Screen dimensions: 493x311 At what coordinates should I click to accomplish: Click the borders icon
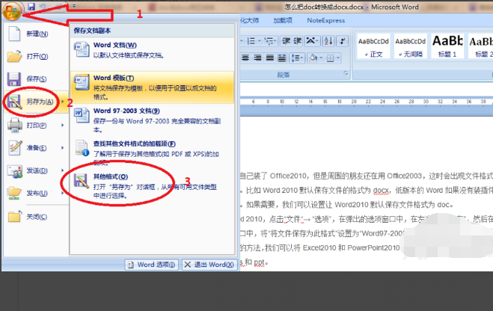pos(330,58)
